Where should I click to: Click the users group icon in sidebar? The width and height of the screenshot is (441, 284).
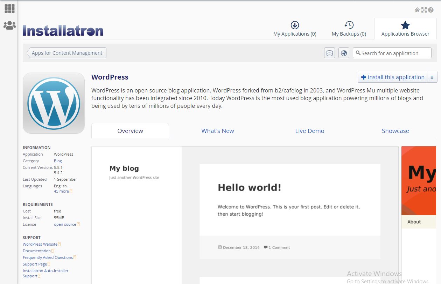tap(9, 25)
